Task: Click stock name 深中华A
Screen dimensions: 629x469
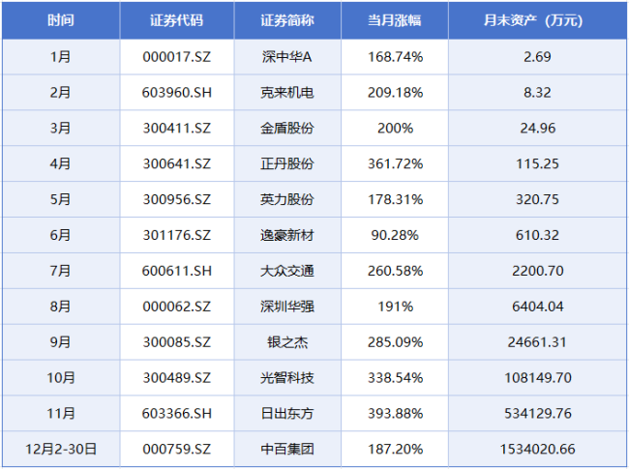Action: point(287,57)
